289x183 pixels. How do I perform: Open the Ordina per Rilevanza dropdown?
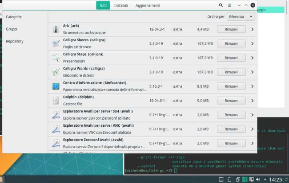(x=241, y=16)
